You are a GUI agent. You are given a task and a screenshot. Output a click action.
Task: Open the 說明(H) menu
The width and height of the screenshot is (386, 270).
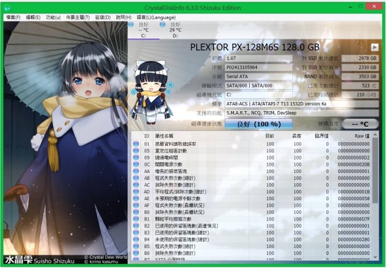pyautogui.click(x=124, y=17)
